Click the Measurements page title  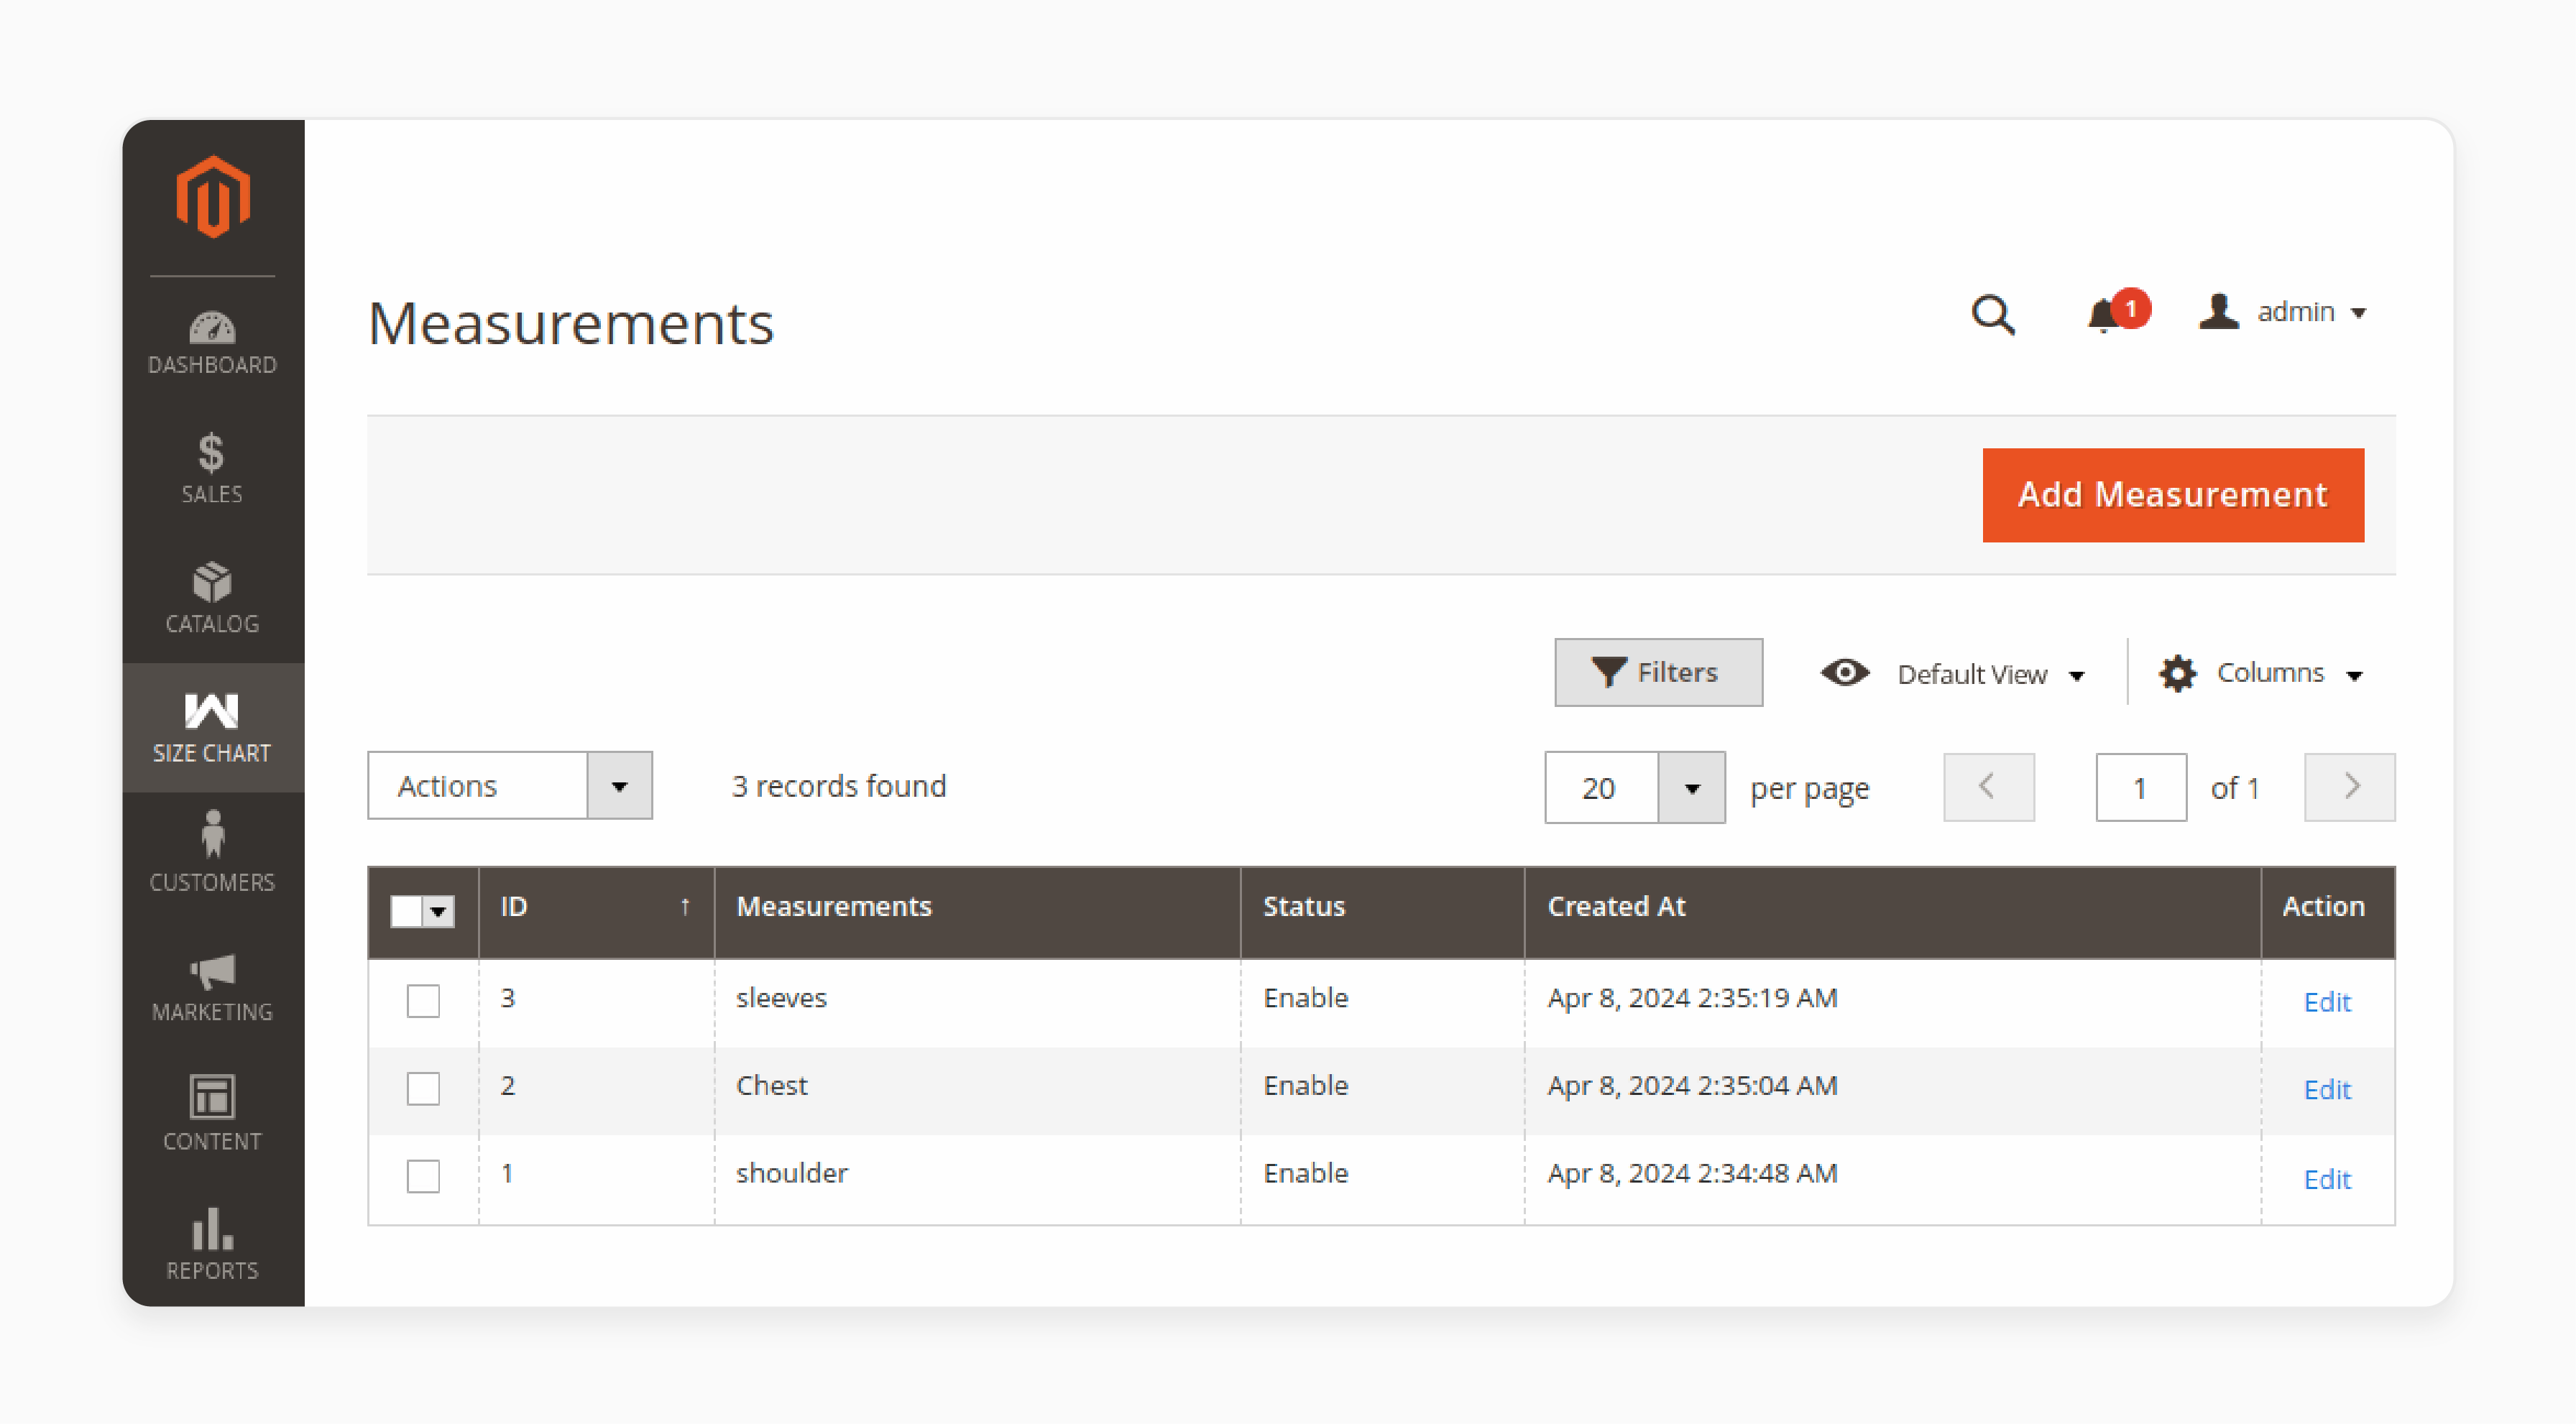(x=570, y=324)
